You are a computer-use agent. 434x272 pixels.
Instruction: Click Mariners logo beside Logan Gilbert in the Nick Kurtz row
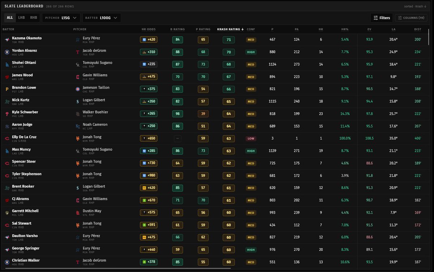coord(77,102)
